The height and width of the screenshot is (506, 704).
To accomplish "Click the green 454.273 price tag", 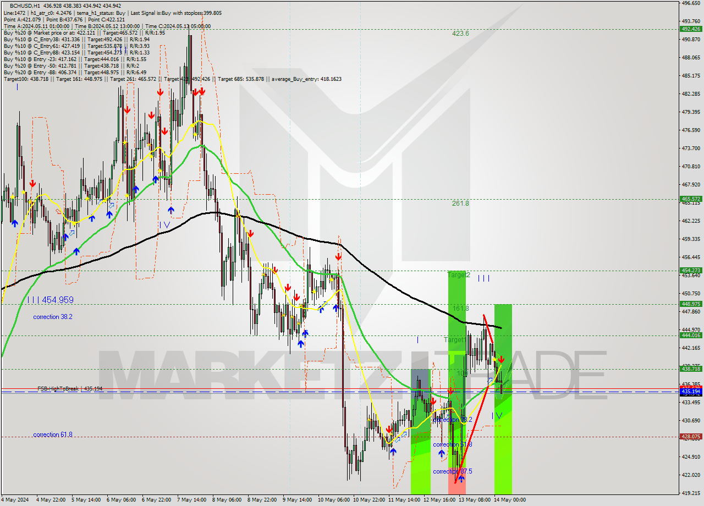I will pyautogui.click(x=691, y=271).
